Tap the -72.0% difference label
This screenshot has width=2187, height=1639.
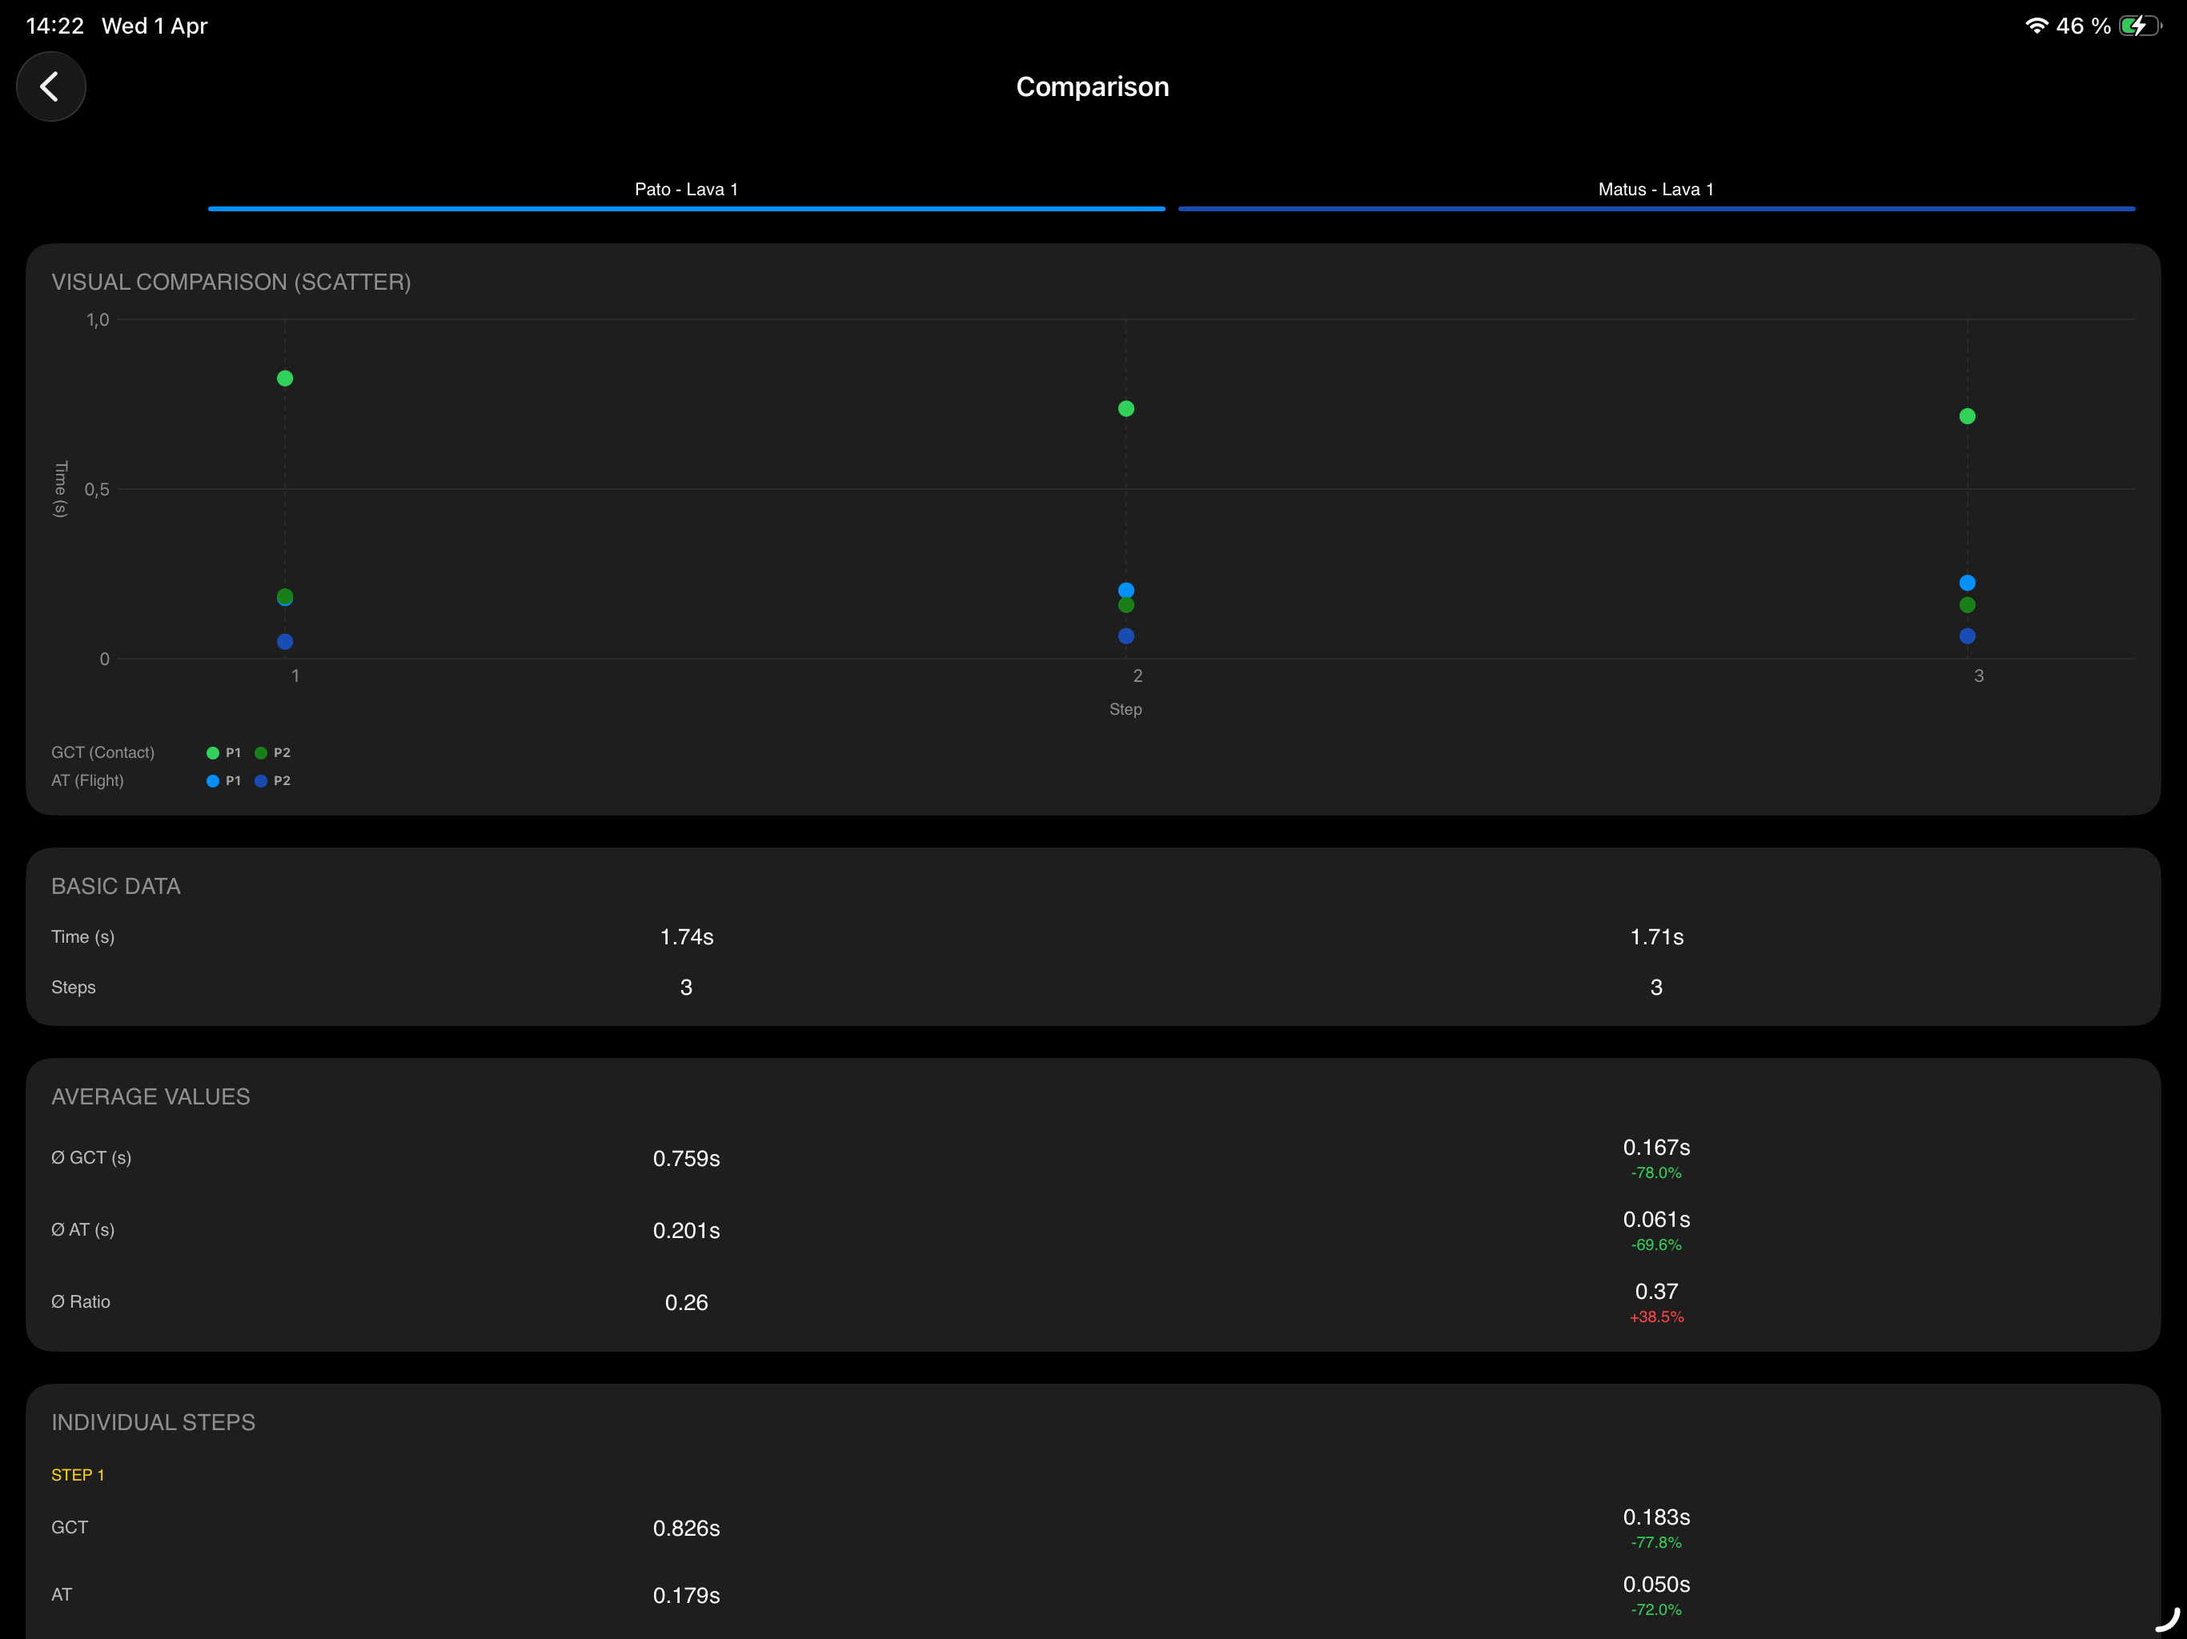coord(1656,1610)
